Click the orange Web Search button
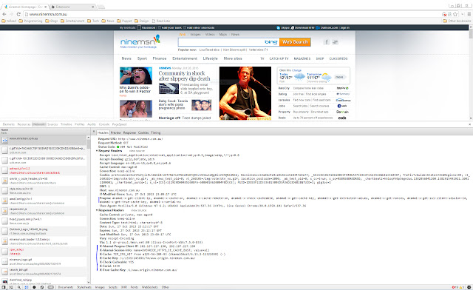The width and height of the screenshot is (473, 296). (x=295, y=42)
